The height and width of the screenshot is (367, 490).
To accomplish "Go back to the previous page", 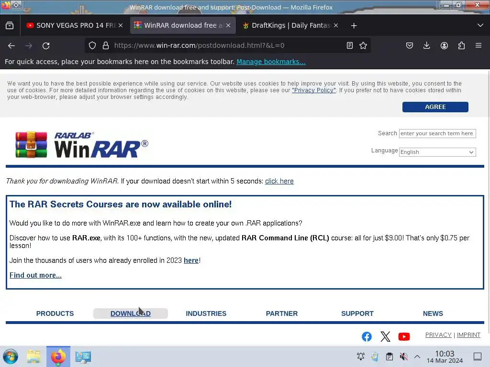I will 11,45.
